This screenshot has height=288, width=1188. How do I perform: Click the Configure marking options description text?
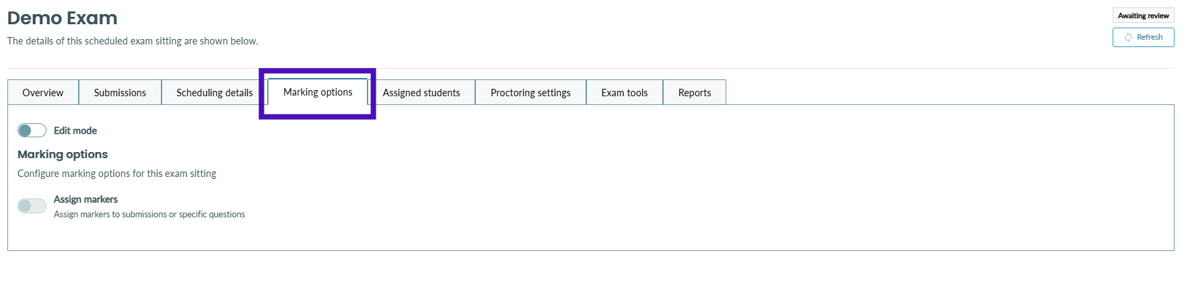click(x=117, y=174)
